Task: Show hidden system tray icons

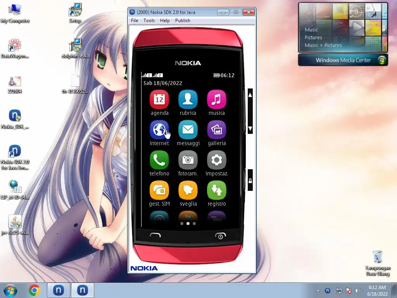Action: (318, 291)
